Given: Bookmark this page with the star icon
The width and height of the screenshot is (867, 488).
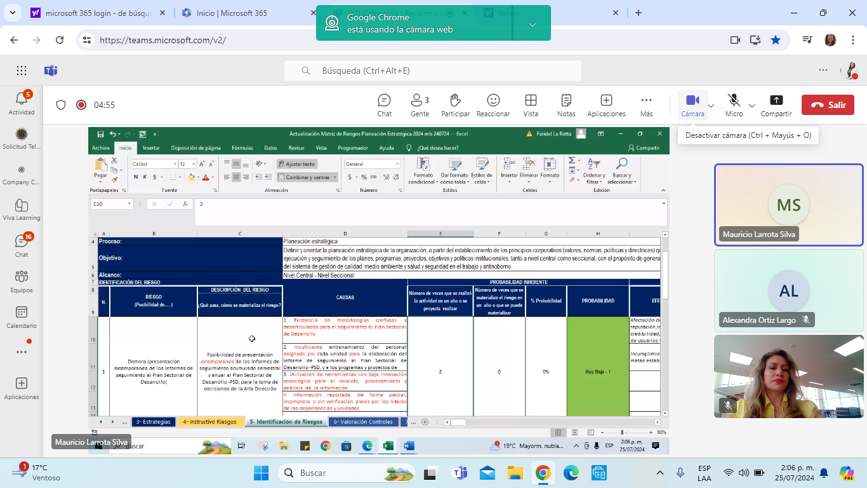Looking at the screenshot, I should click(x=776, y=40).
